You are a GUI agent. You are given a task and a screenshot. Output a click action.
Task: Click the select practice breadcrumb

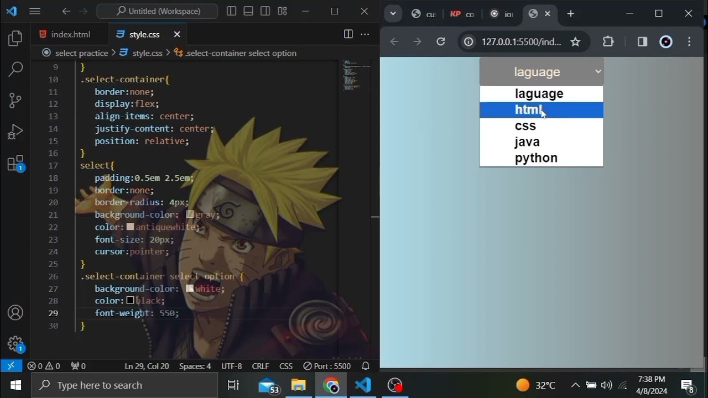pyautogui.click(x=81, y=53)
